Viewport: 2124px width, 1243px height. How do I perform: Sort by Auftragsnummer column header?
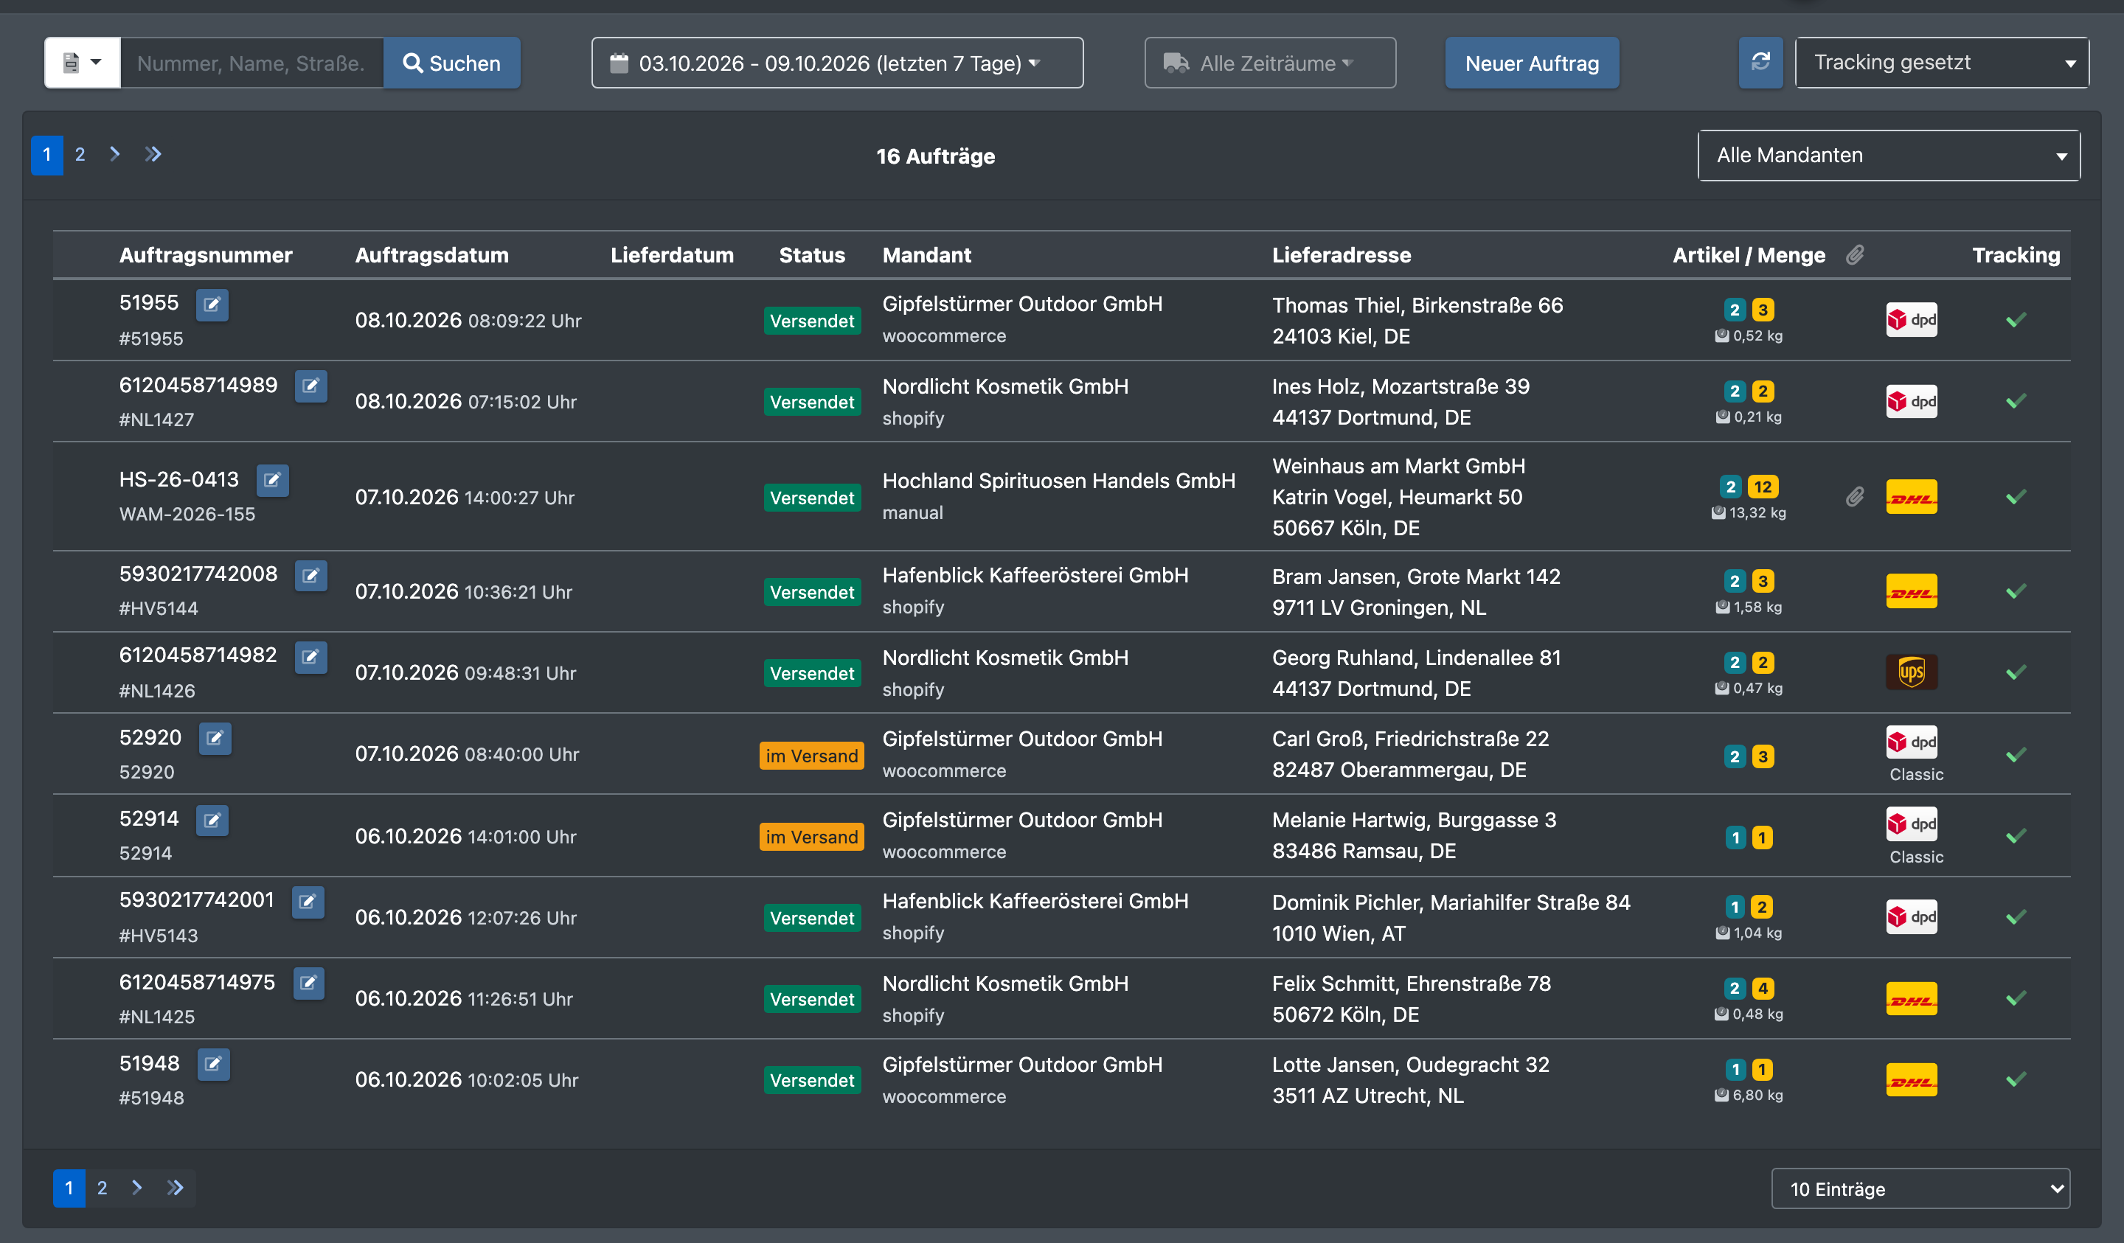pyautogui.click(x=206, y=254)
